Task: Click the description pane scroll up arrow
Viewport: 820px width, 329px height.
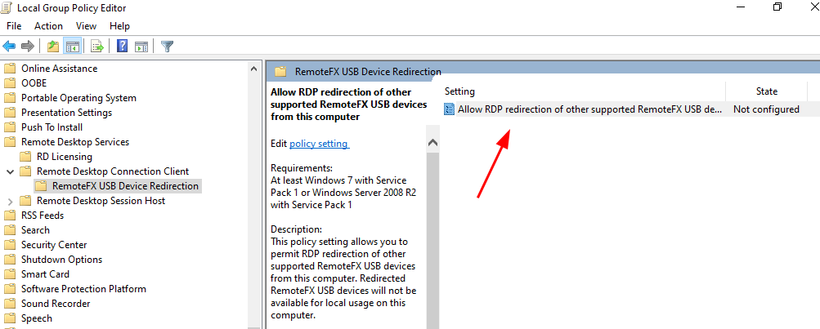Action: pos(433,143)
